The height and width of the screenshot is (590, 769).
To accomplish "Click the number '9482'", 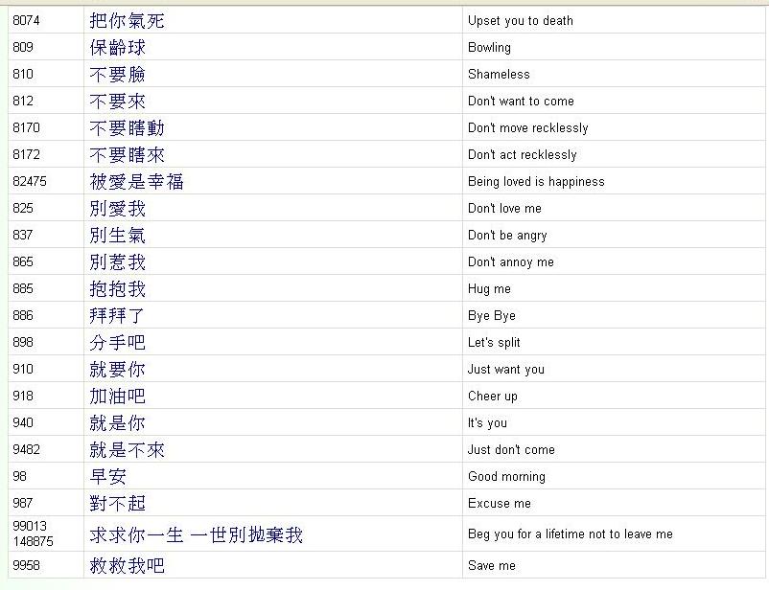I will [26, 450].
